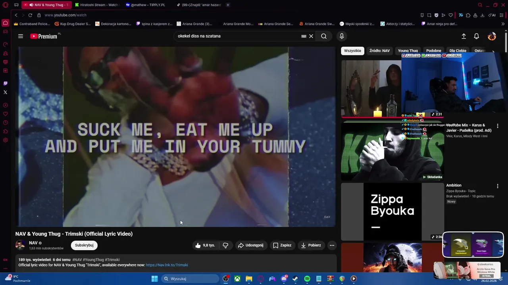Open options for Karus & Javier mix

(497, 126)
